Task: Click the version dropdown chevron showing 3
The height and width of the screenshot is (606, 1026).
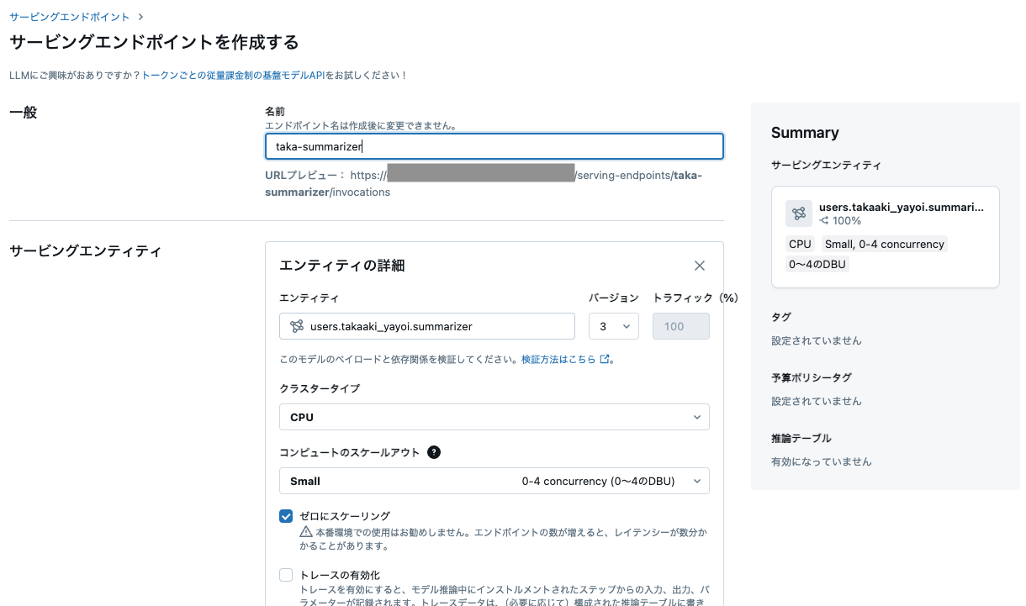Action: (x=625, y=325)
